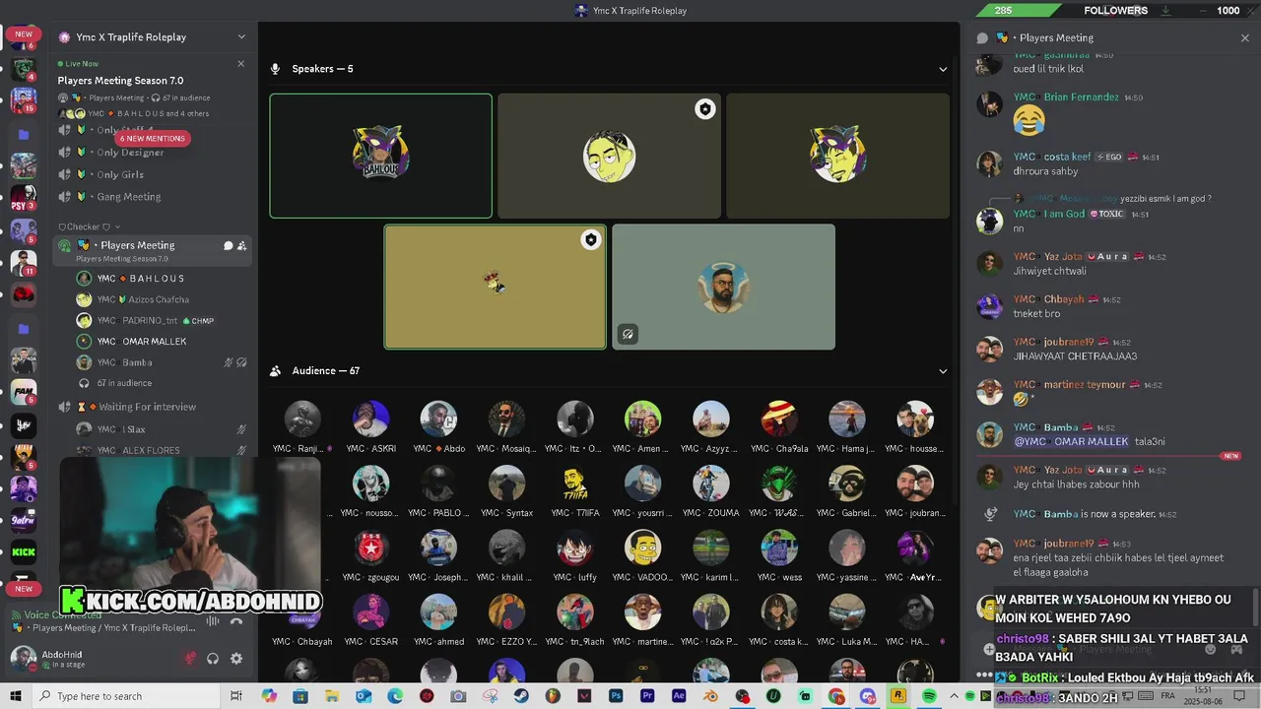Open the FAM server in sidebar
Image resolution: width=1261 pixels, height=709 pixels.
pyautogui.click(x=23, y=392)
